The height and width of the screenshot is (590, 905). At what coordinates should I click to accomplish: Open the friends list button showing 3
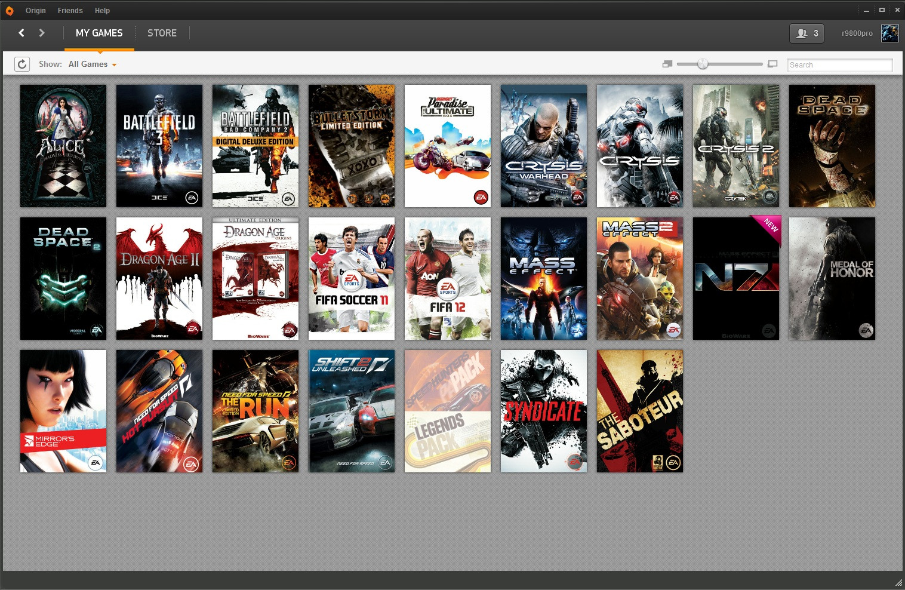pyautogui.click(x=807, y=33)
